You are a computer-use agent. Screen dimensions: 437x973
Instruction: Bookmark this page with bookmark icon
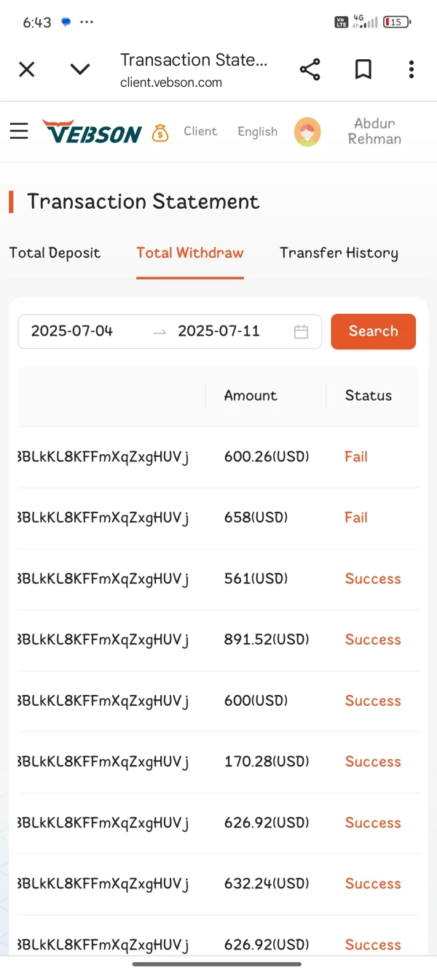point(363,69)
